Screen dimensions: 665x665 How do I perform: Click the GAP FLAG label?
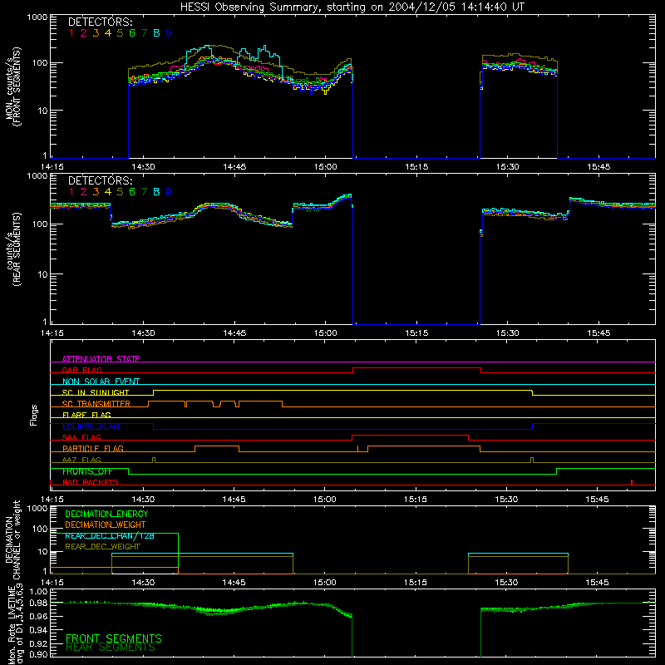click(x=81, y=370)
